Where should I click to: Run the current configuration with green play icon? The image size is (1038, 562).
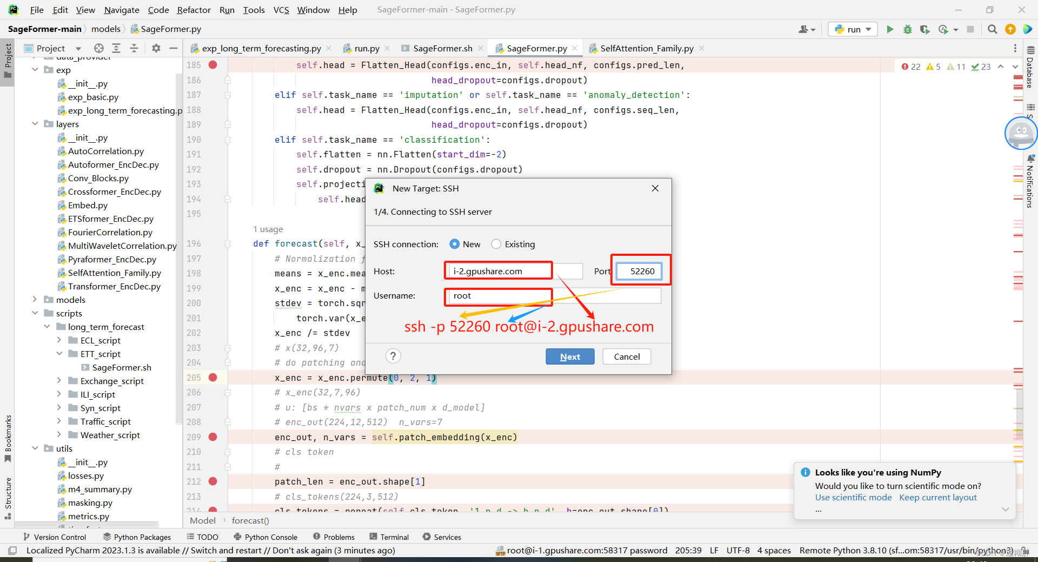coord(890,29)
